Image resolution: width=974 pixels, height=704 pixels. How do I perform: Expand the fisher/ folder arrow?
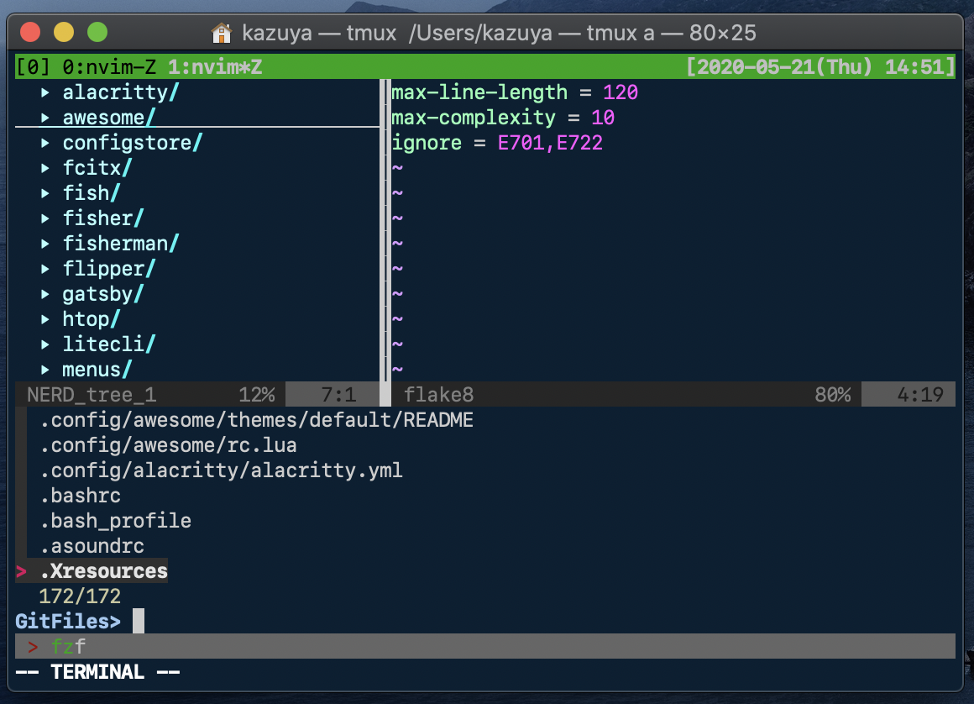pos(45,218)
